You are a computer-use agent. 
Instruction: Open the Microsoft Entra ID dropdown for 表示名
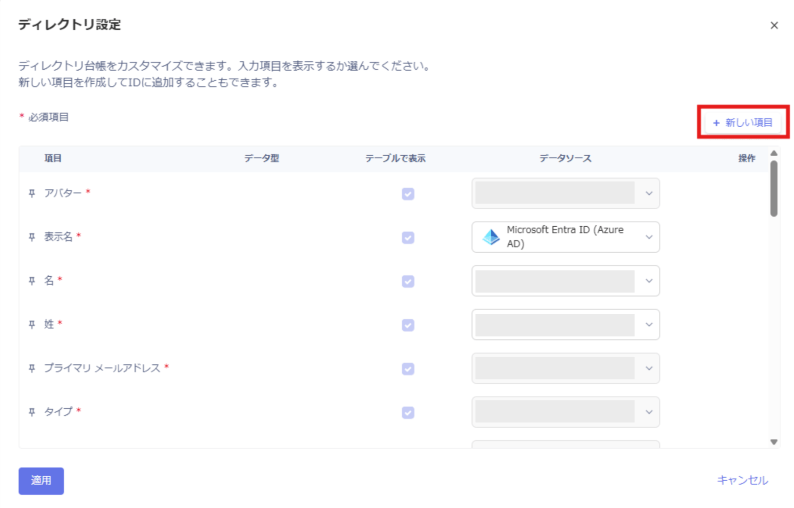pyautogui.click(x=566, y=237)
